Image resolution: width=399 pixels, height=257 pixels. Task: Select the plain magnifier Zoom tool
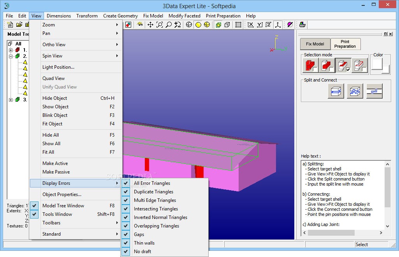[x=169, y=24]
